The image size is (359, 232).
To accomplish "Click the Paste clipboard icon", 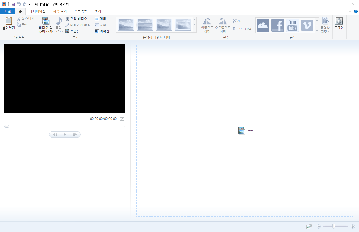I will [x=9, y=21].
